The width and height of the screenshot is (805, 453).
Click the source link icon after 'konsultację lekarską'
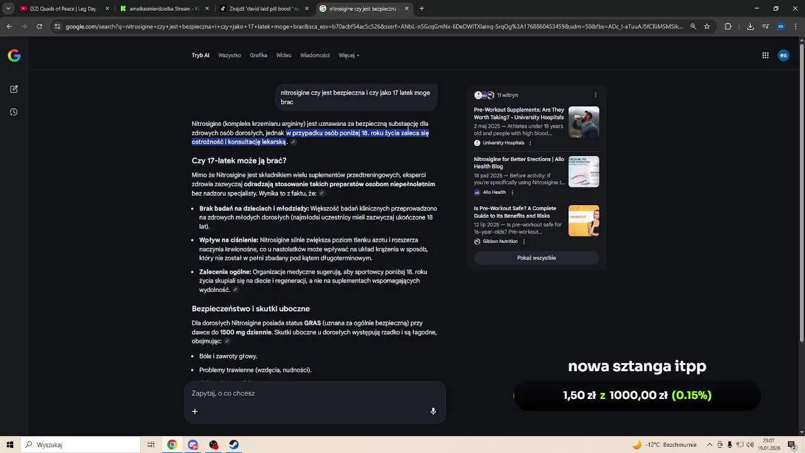click(x=293, y=142)
